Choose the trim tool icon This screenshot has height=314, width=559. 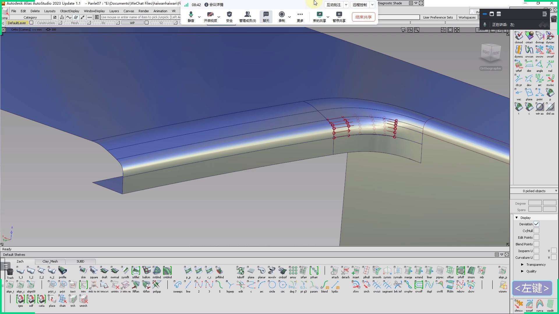[x=83, y=285]
